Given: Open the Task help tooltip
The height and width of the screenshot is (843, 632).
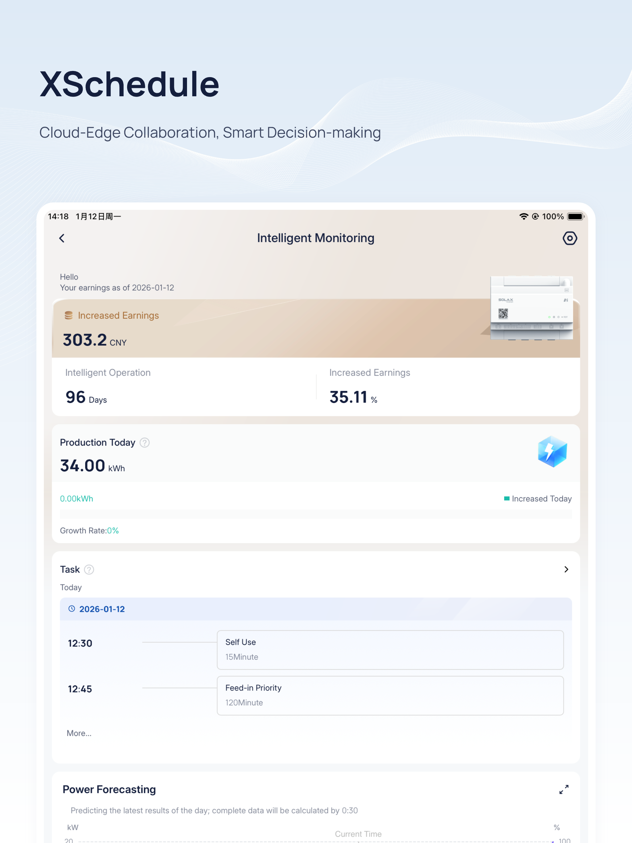Looking at the screenshot, I should (x=89, y=569).
